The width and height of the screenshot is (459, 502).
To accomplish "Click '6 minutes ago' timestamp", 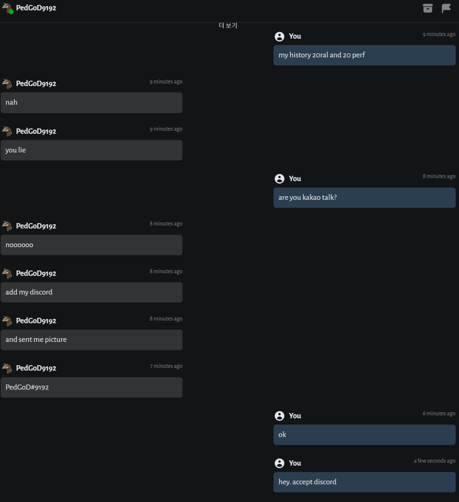I will [x=439, y=413].
